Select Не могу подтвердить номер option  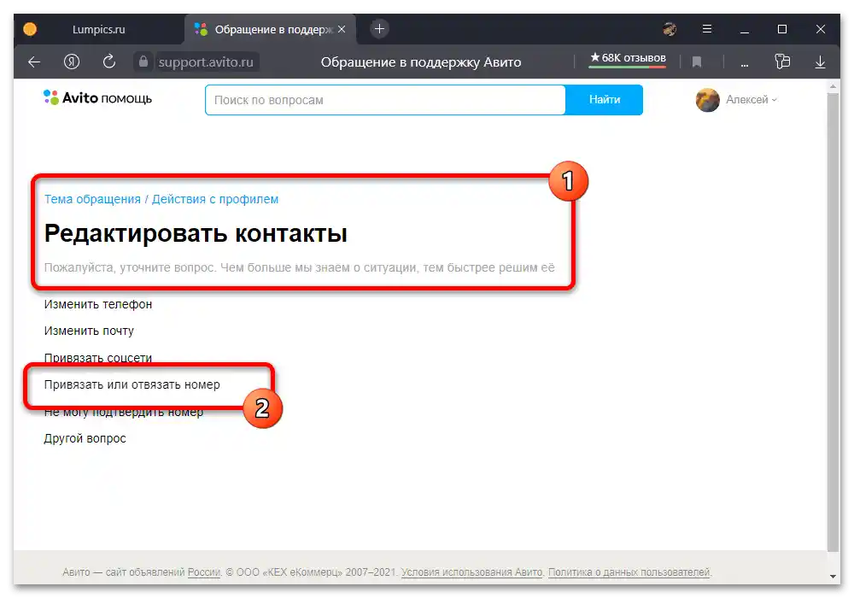[124, 413]
